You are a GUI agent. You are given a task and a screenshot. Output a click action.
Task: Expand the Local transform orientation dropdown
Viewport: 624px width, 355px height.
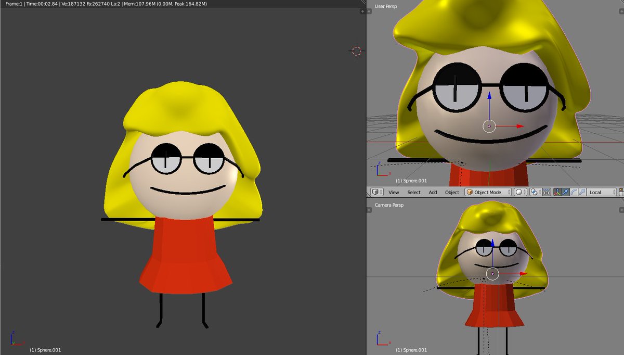point(602,192)
